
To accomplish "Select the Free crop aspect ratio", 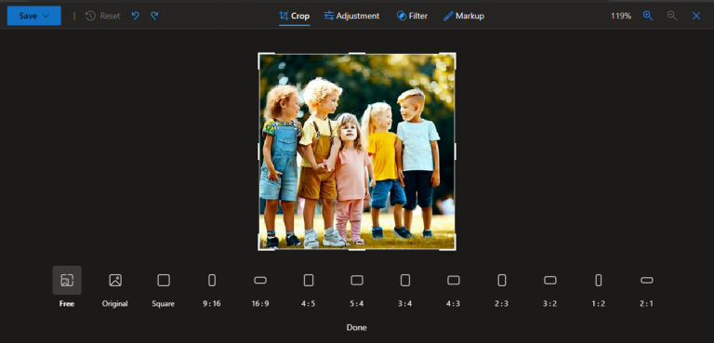I will tap(67, 288).
